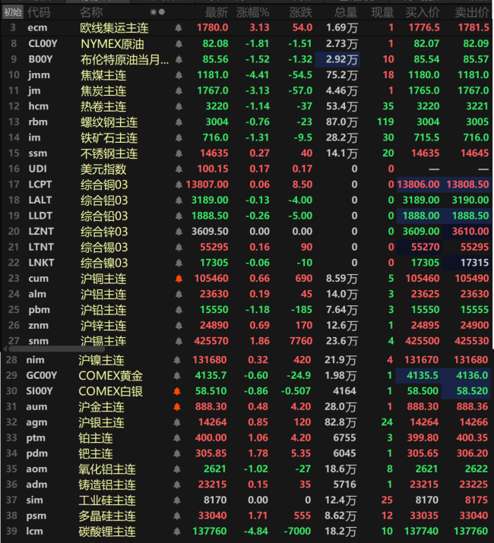The width and height of the screenshot is (494, 543).
Task: Disable the orange alert bell on COMEX白银
Action: click(x=177, y=391)
